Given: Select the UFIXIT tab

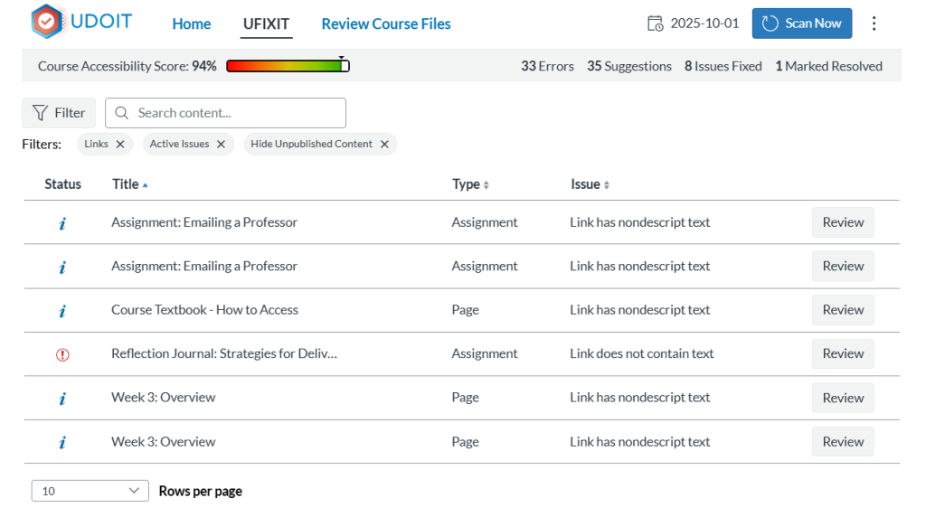Looking at the screenshot, I should [x=267, y=23].
